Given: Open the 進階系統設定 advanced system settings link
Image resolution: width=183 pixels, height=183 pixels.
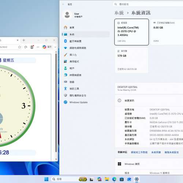Looking at the screenshot, I should 172,152.
